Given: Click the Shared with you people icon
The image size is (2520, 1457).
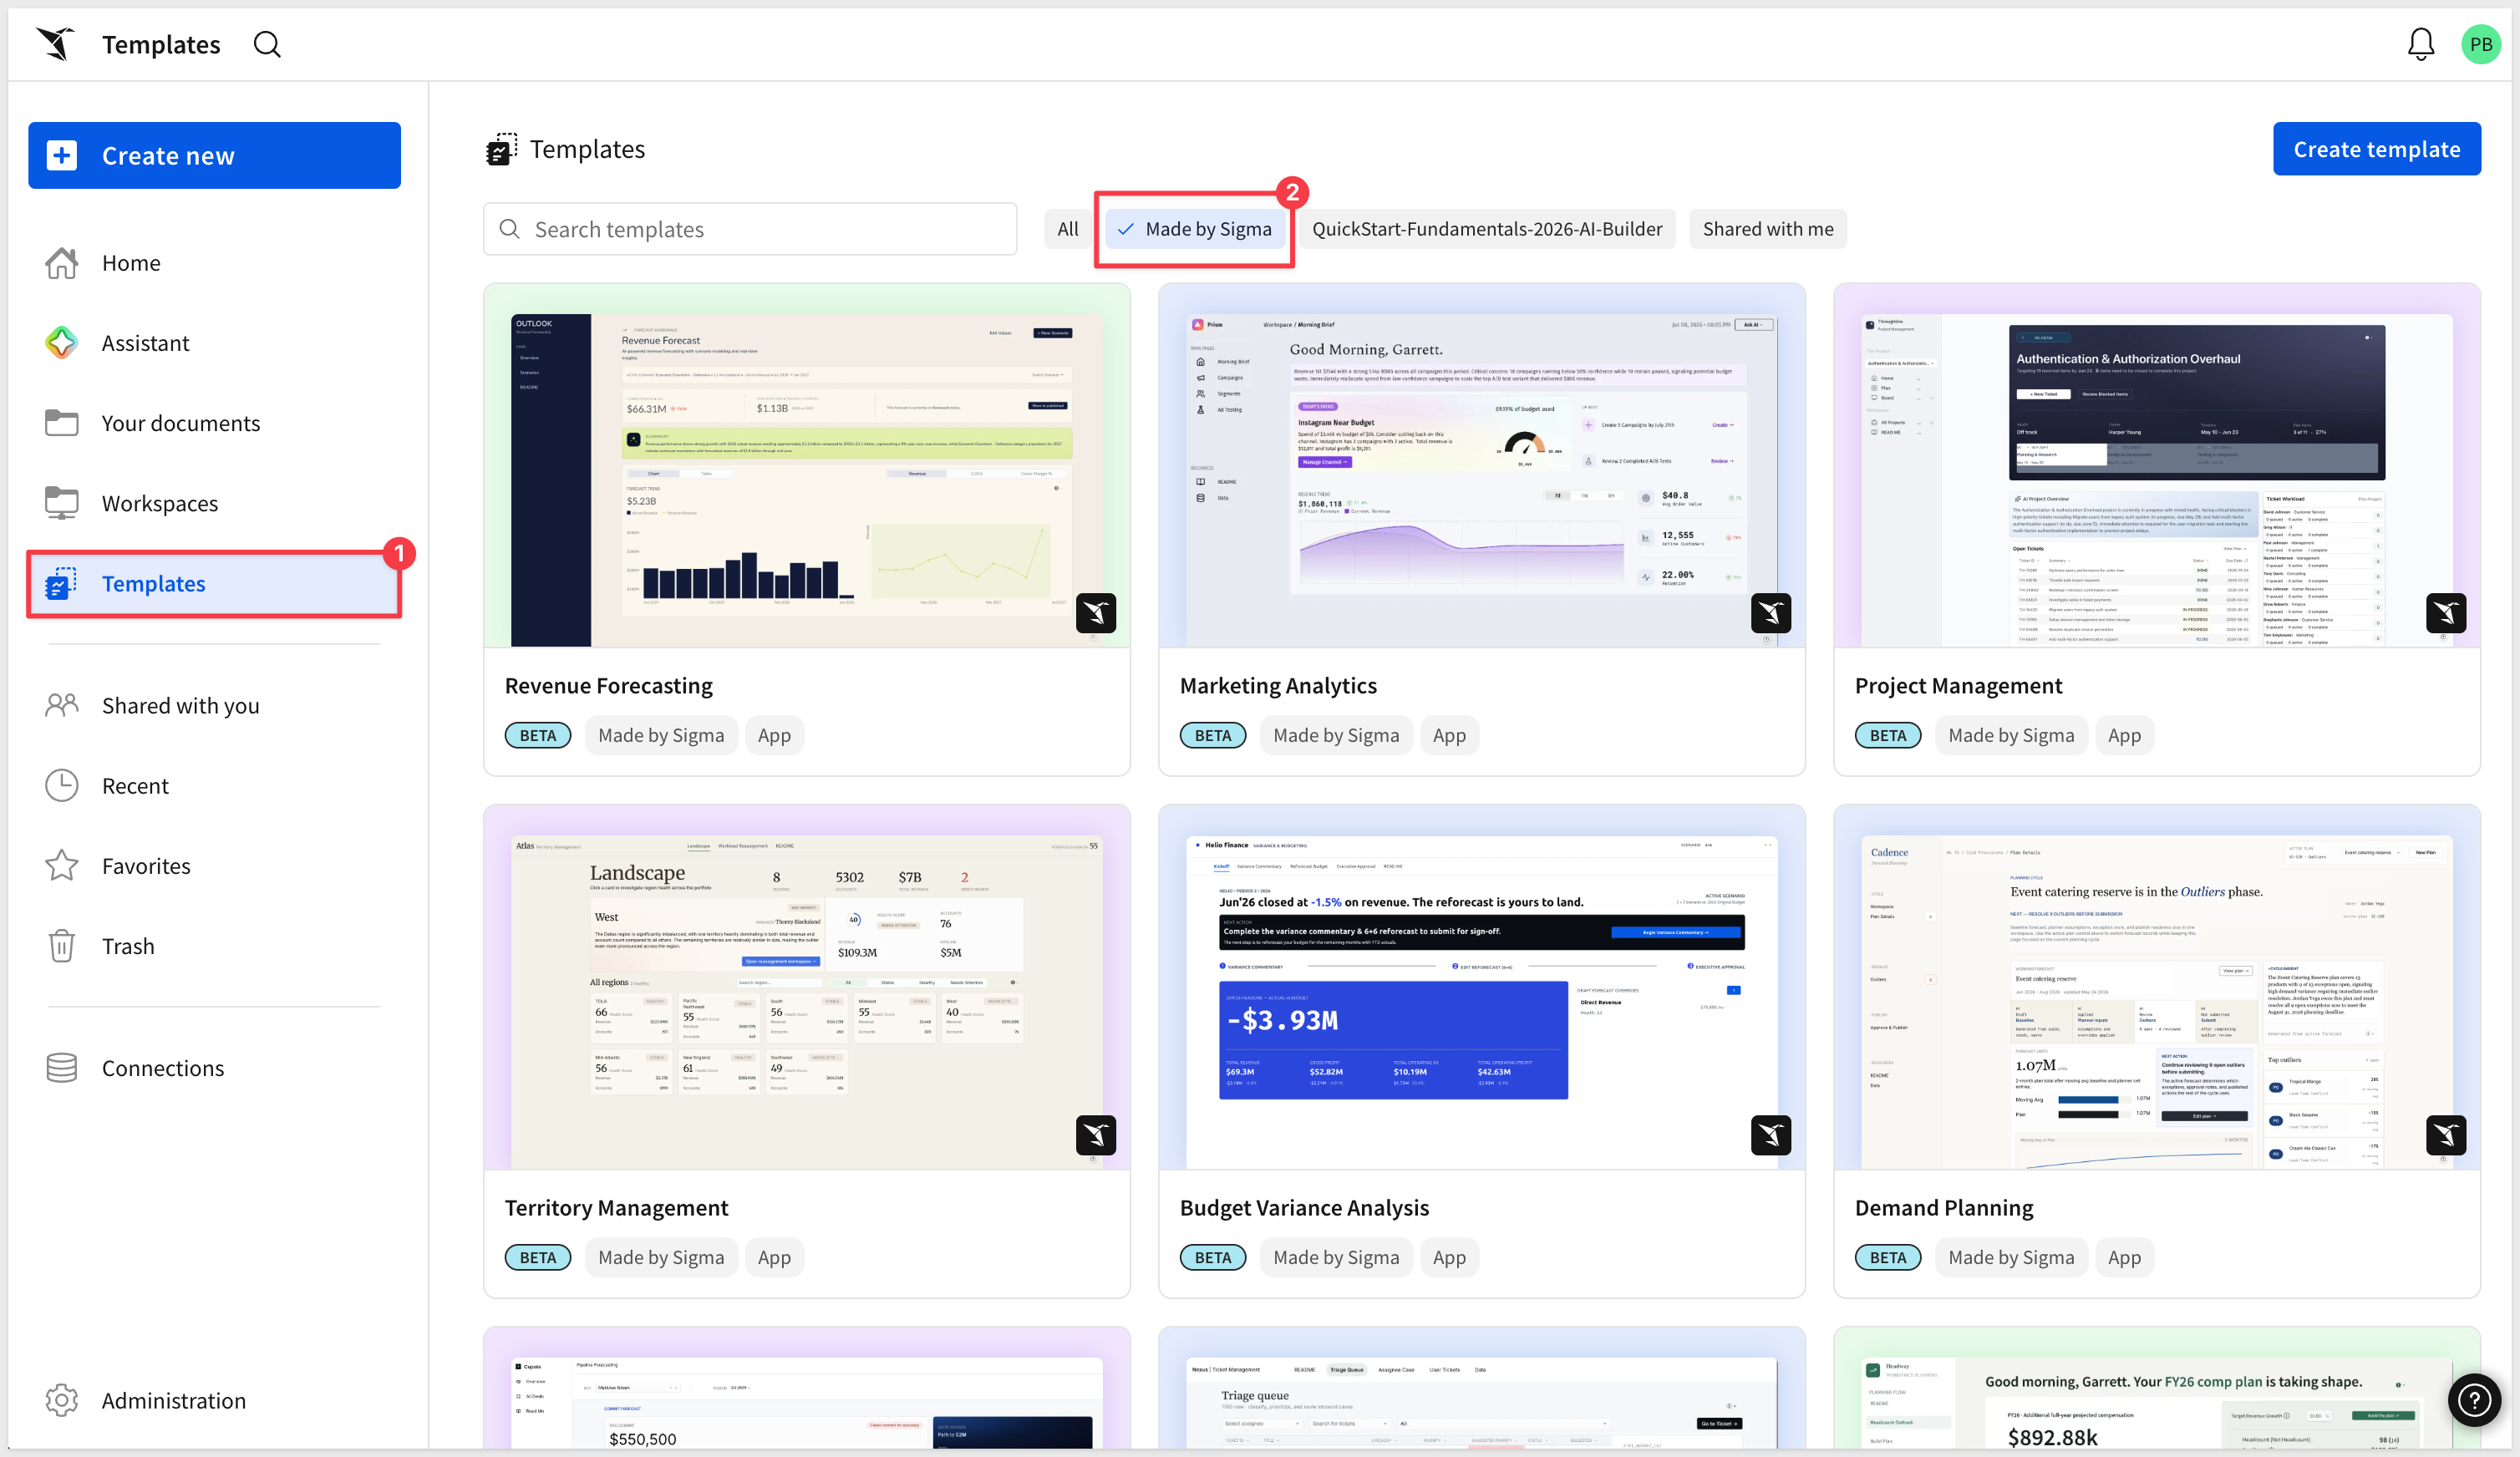Looking at the screenshot, I should pos(61,705).
